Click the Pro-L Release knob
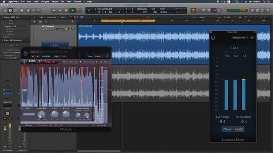273x153 pixels. pyautogui.click(x=66, y=114)
